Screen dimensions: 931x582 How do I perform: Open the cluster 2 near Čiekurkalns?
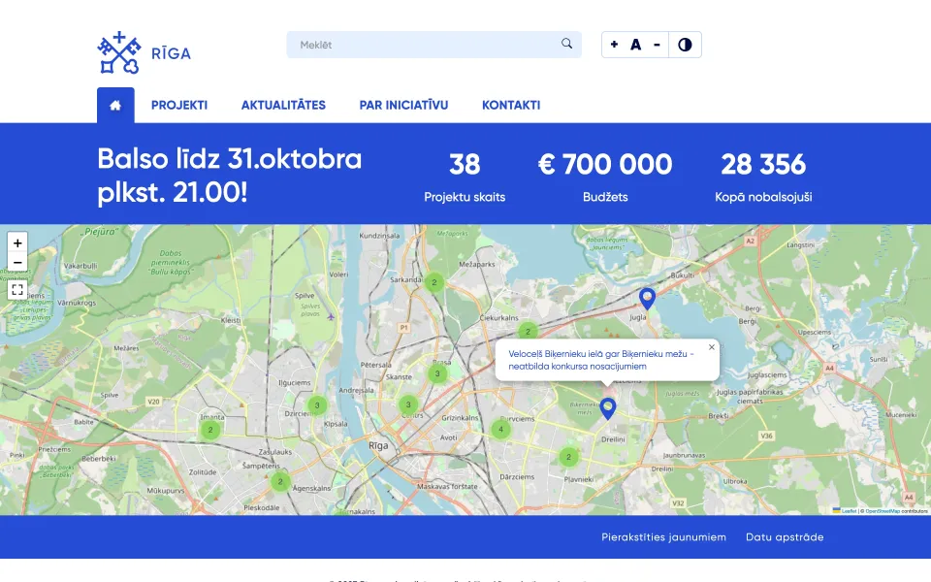(528, 332)
